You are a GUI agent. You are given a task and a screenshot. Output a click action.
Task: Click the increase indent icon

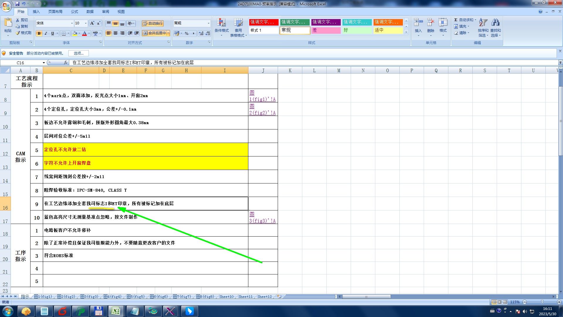137,33
